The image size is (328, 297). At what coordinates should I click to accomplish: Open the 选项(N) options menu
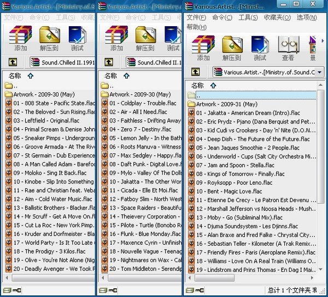306,17
